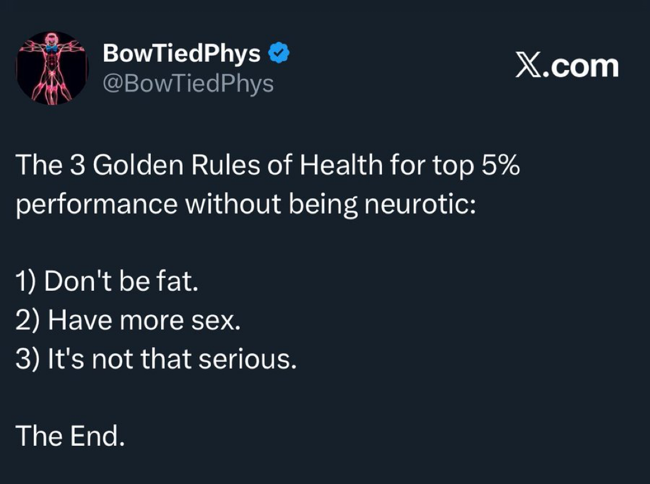
Task: Click 'The End.' closing text
Action: [x=70, y=436]
